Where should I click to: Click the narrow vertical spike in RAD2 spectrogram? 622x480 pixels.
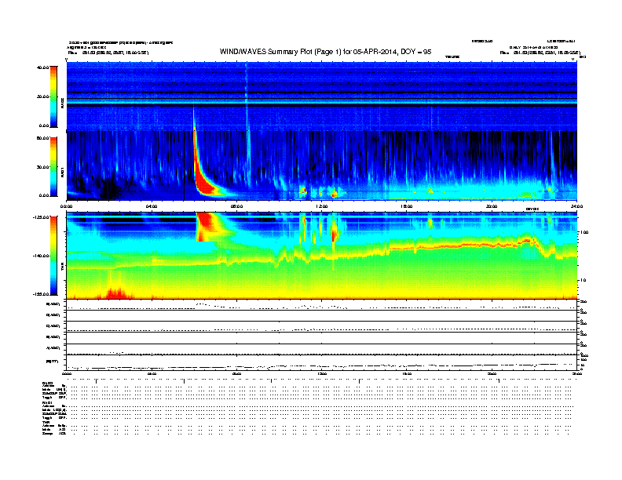coord(247,96)
